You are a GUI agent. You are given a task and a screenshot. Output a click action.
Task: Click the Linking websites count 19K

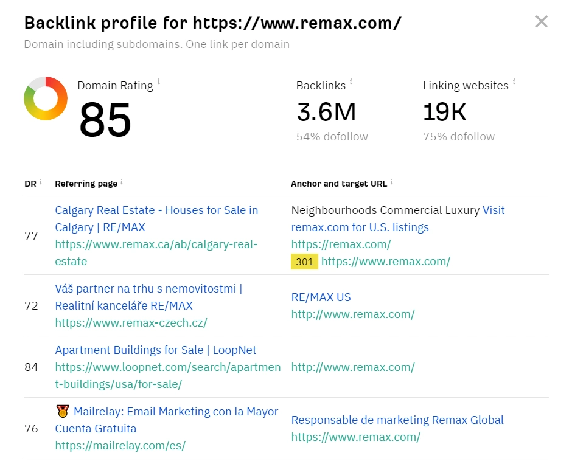pyautogui.click(x=445, y=112)
